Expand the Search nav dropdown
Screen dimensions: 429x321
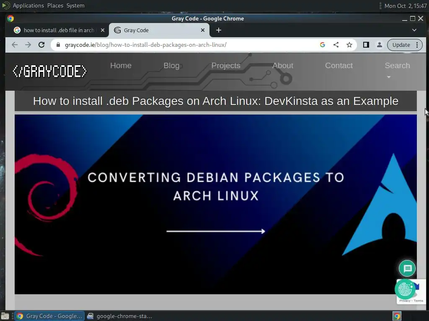tap(397, 69)
